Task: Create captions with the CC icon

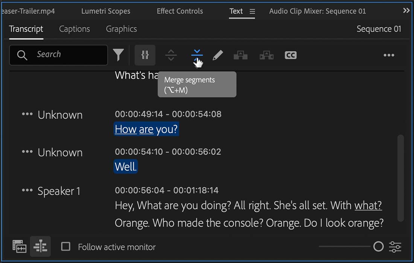Action: (291, 55)
